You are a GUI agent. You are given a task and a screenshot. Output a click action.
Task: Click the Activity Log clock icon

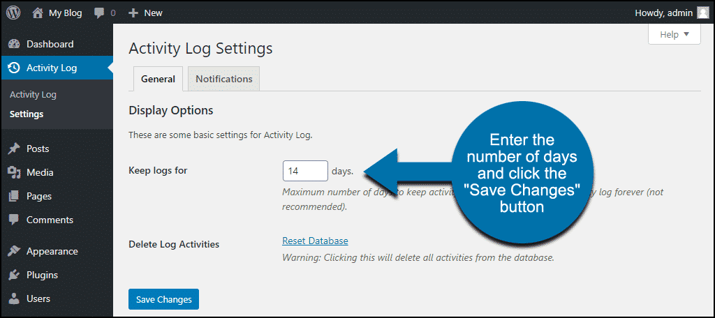pyautogui.click(x=14, y=68)
